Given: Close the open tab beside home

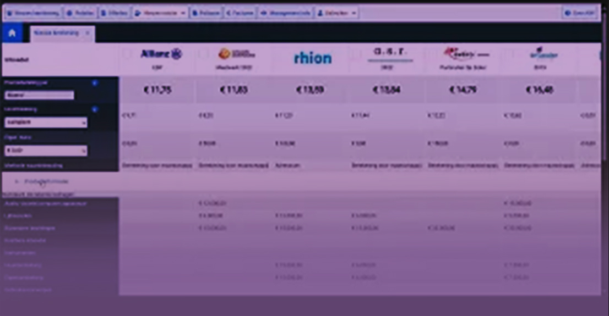Looking at the screenshot, I should [x=88, y=33].
